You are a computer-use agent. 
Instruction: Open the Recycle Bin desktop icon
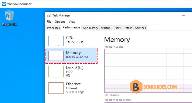pyautogui.click(x=9, y=18)
